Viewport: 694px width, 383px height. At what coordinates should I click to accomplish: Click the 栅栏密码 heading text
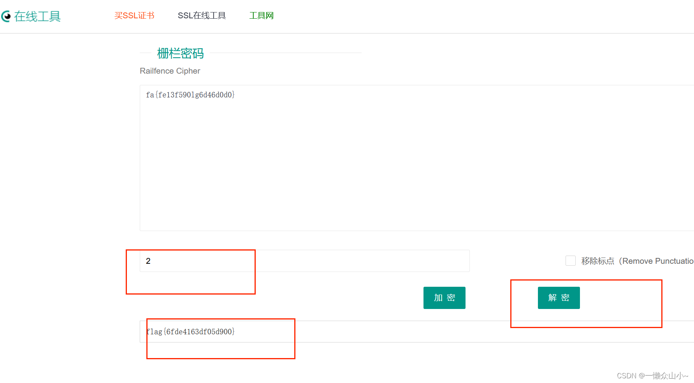click(180, 53)
